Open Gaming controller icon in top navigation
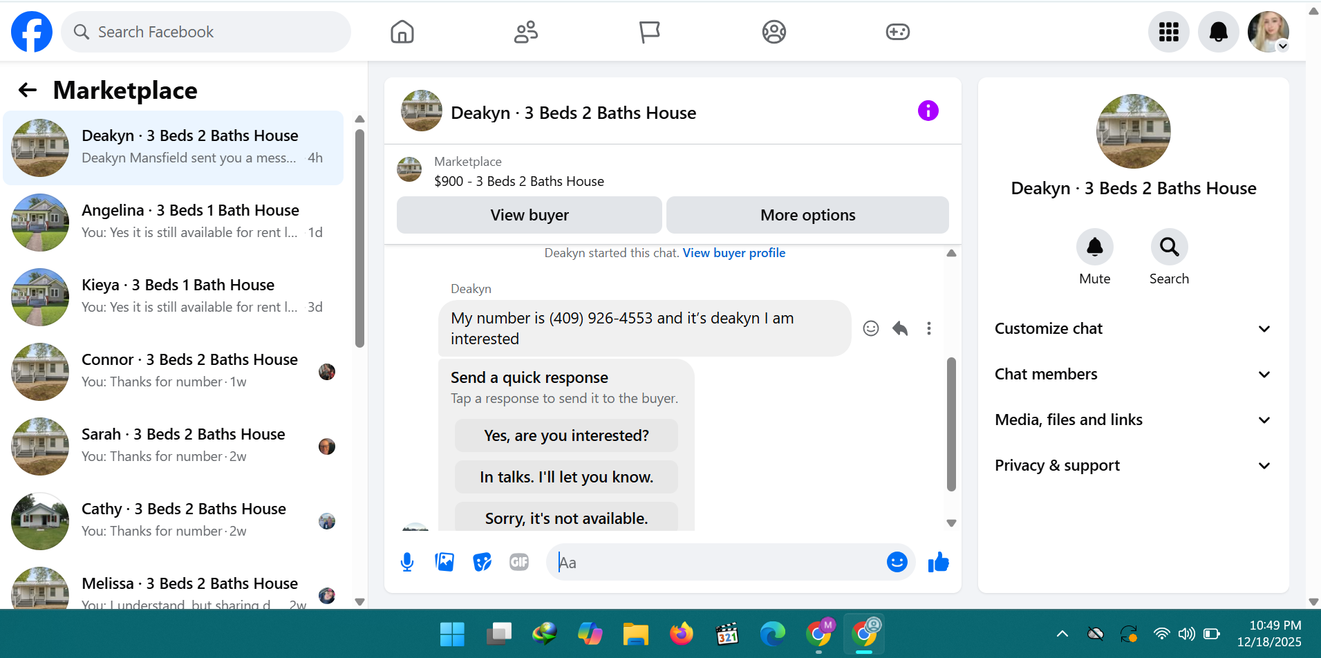 [x=898, y=32]
